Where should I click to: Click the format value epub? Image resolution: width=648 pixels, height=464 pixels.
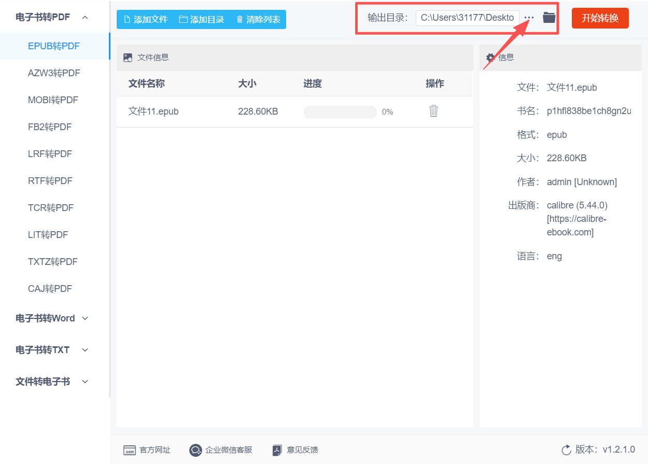557,135
